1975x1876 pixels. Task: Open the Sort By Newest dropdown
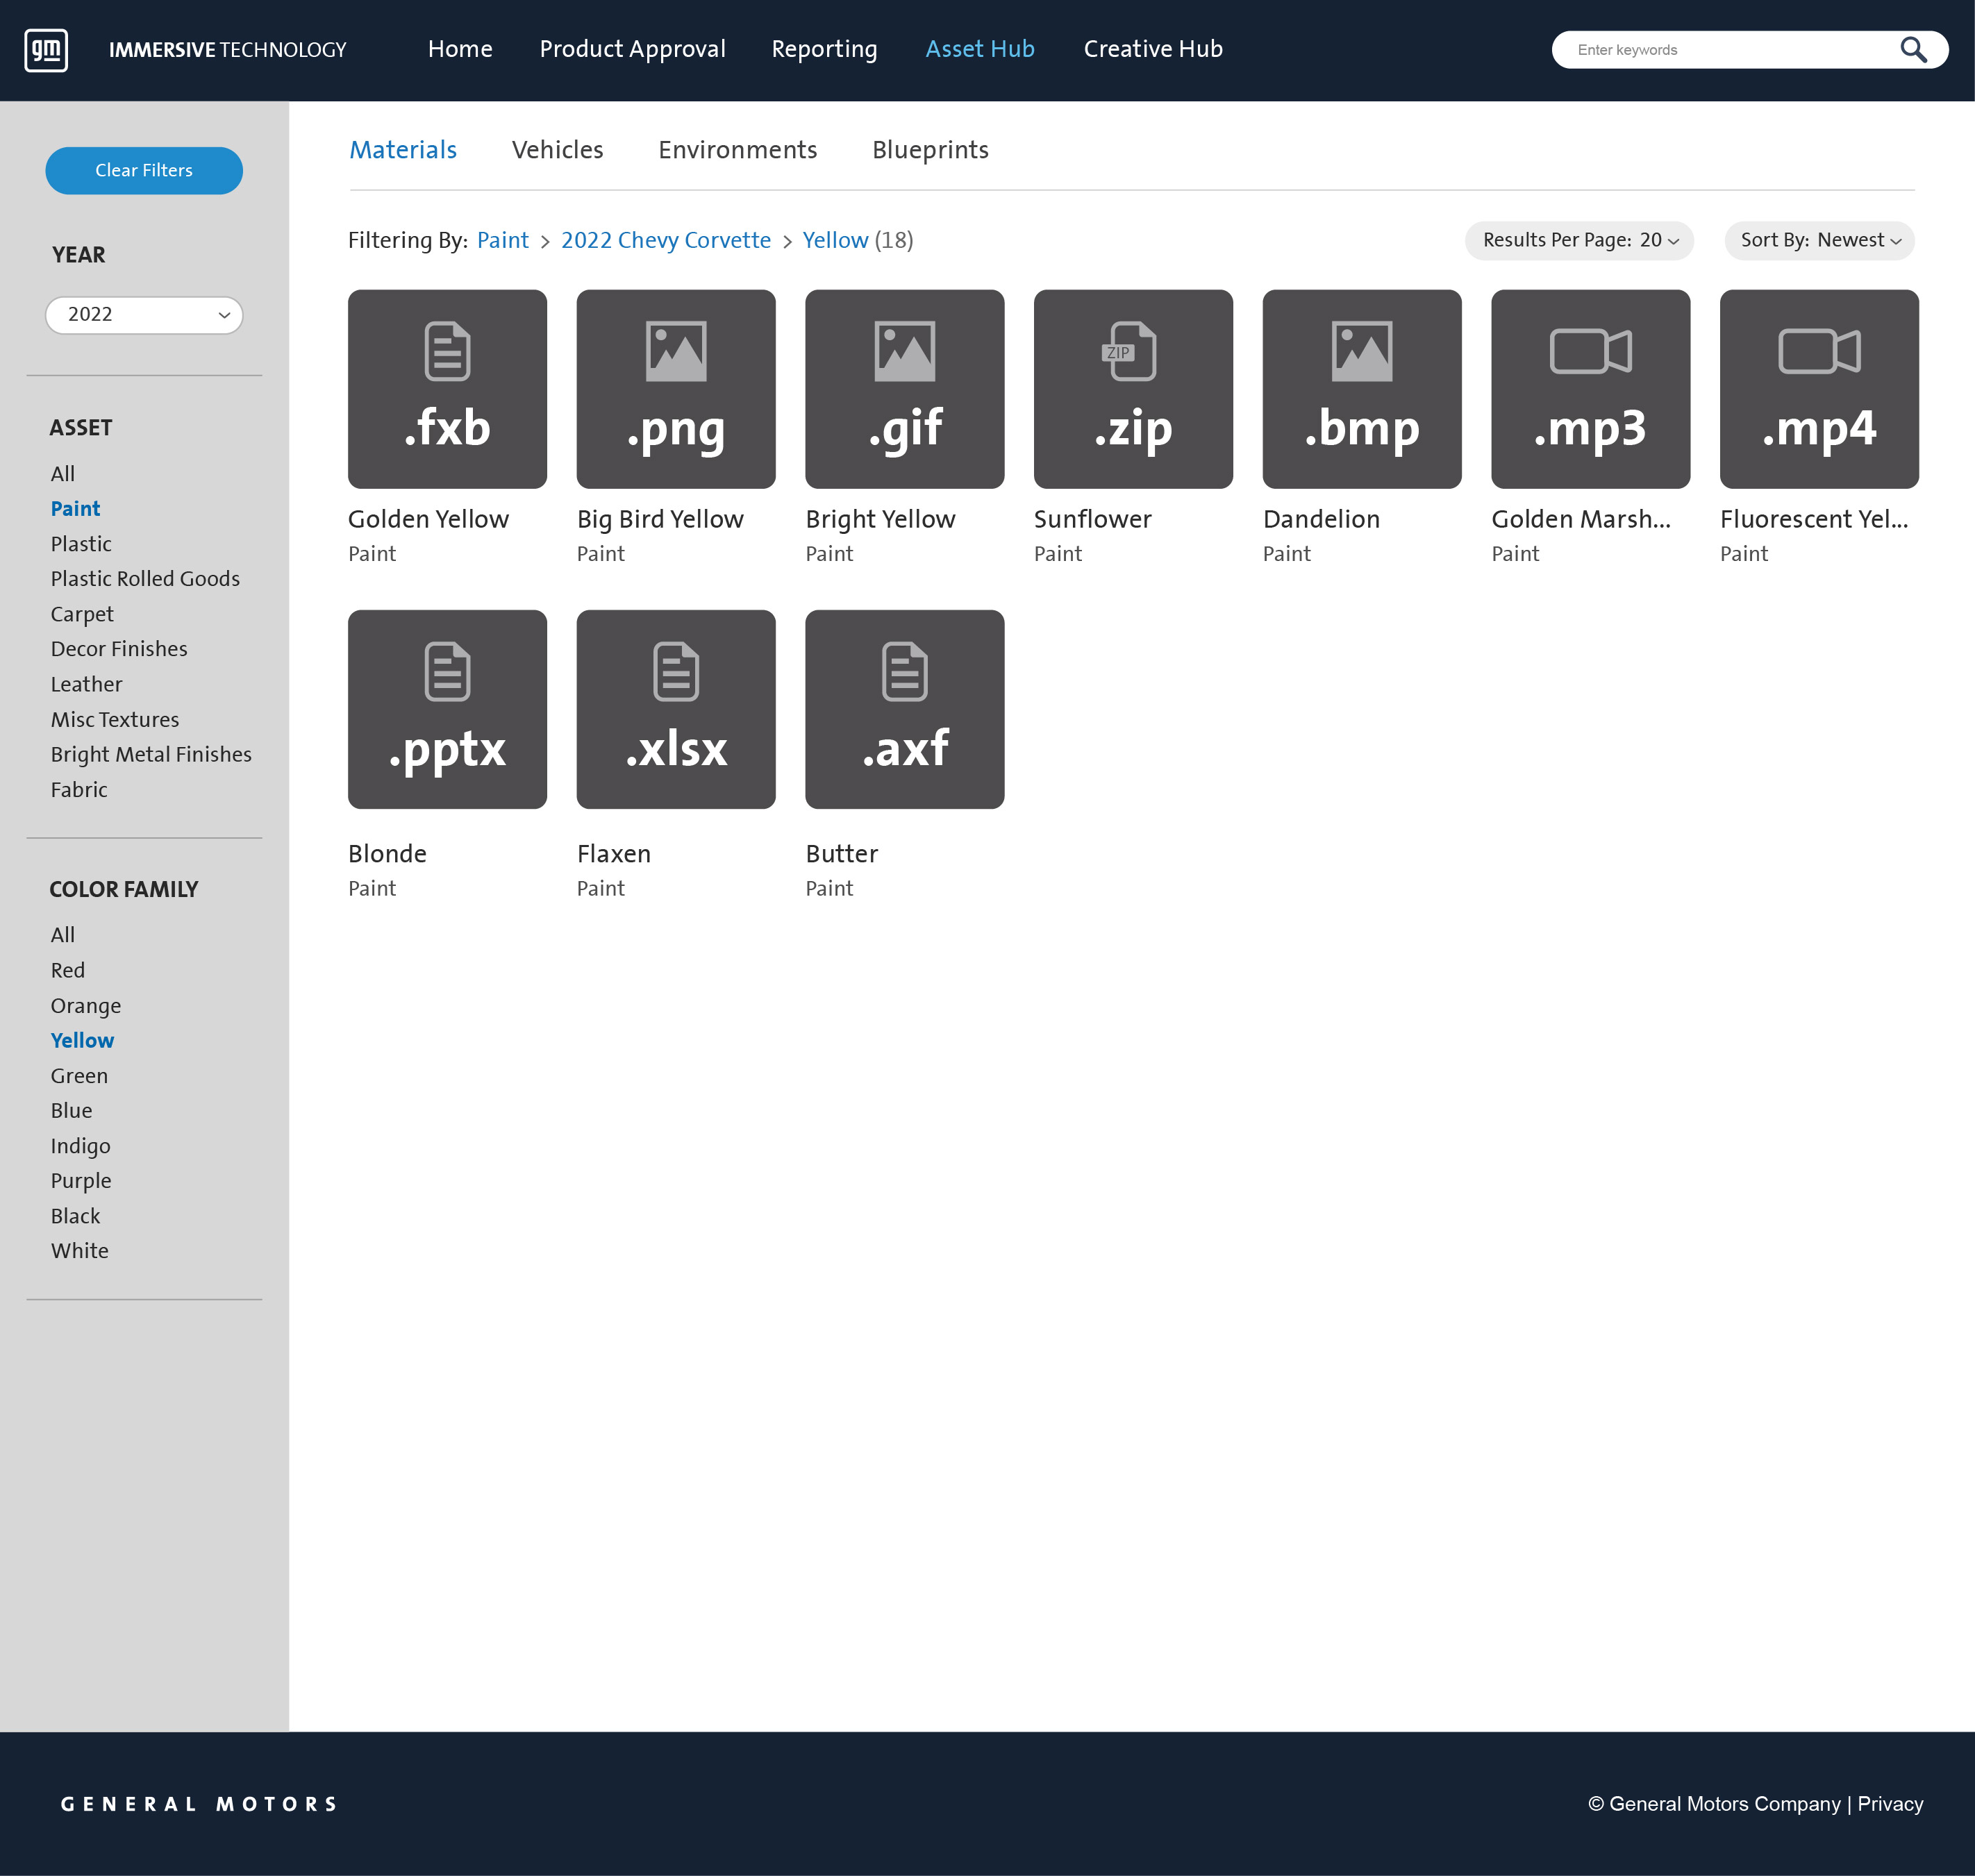click(1818, 240)
